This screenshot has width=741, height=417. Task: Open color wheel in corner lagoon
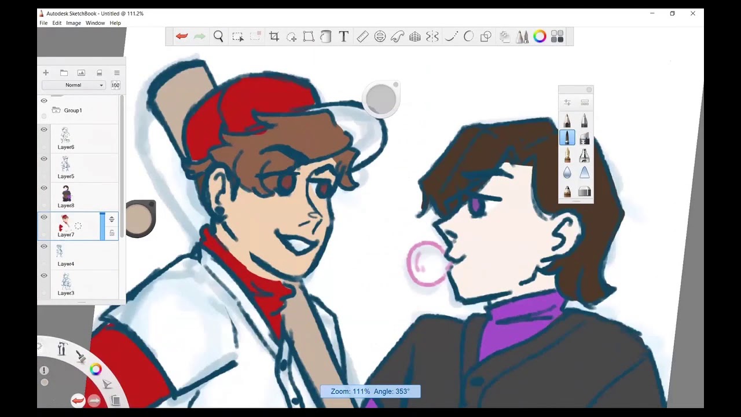[96, 370]
